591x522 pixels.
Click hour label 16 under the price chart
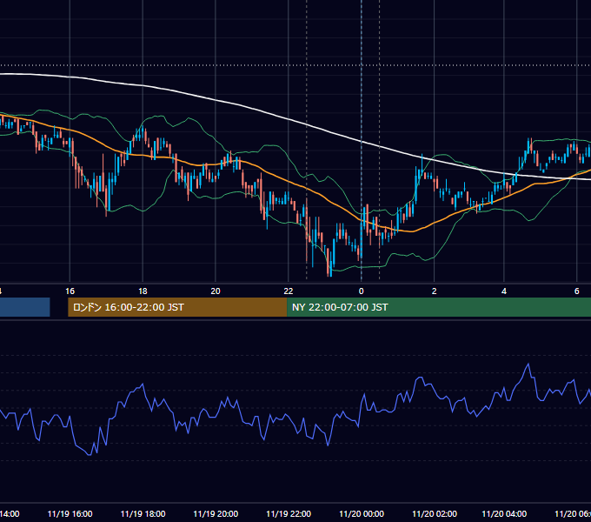70,291
